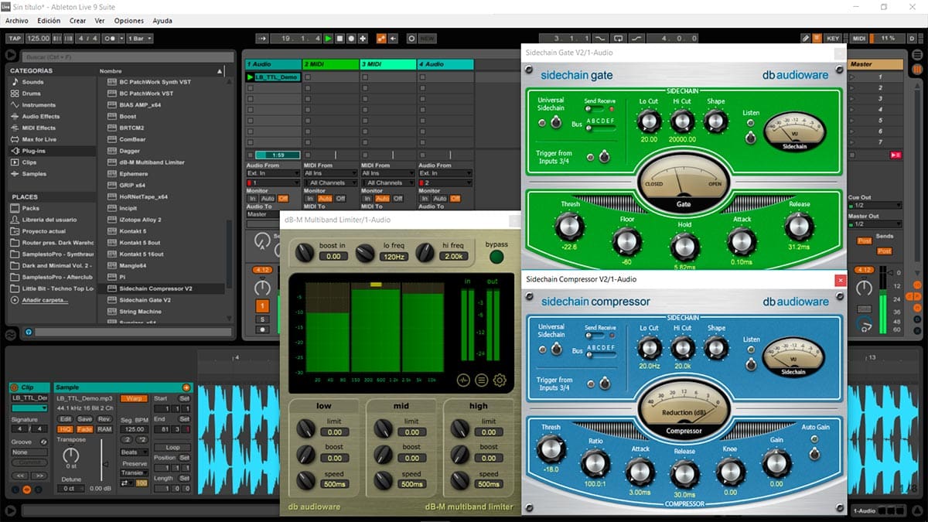This screenshot has width=928, height=522.
Task: Open the clip color dropdown in Clip panel
Action: coord(29,408)
